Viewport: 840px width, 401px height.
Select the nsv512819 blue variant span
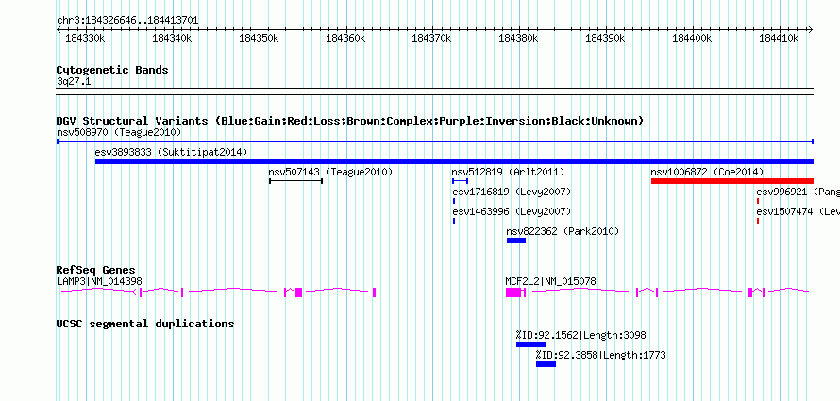[x=461, y=181]
